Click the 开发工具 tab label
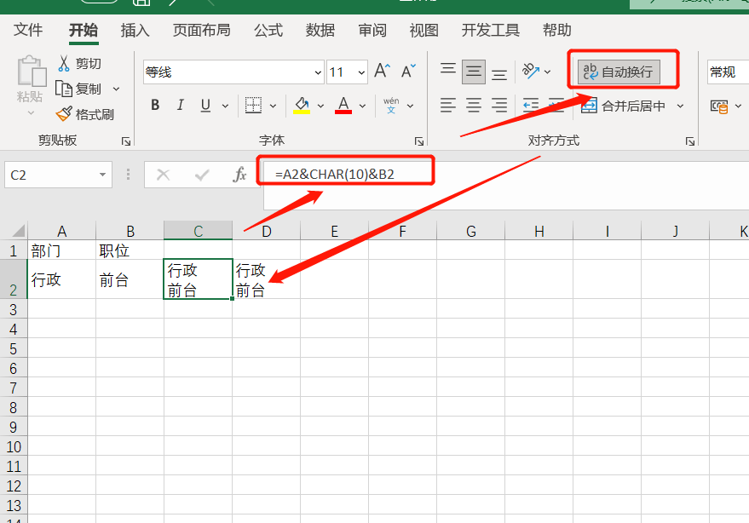 pos(490,31)
